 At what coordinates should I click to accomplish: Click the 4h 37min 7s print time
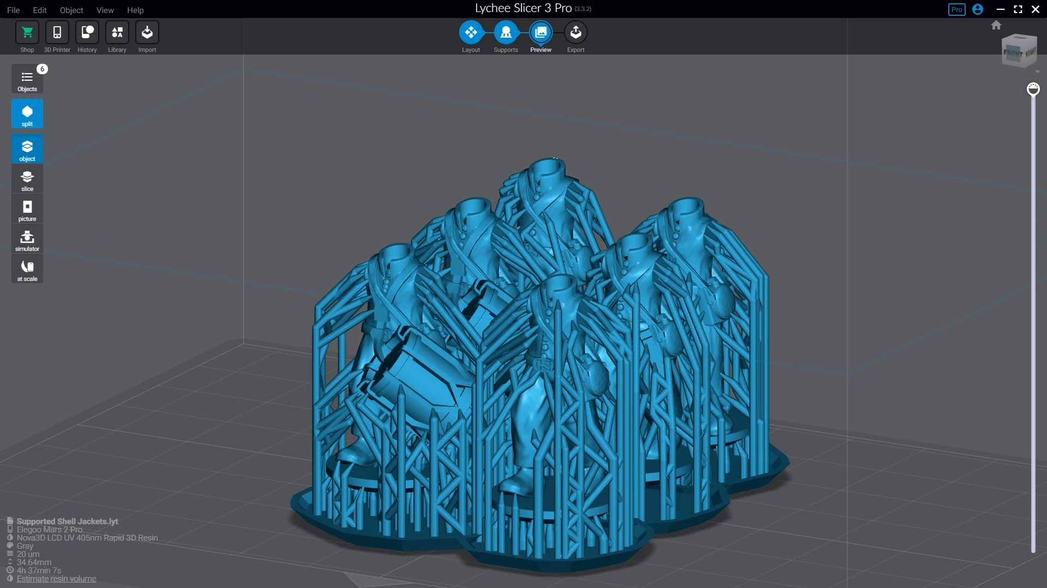tap(39, 571)
